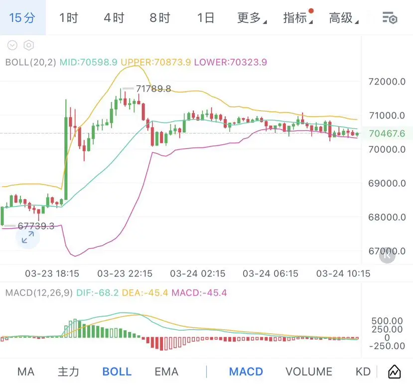Tap the low marker 67739.3
The width and height of the screenshot is (413, 385).
point(36,226)
